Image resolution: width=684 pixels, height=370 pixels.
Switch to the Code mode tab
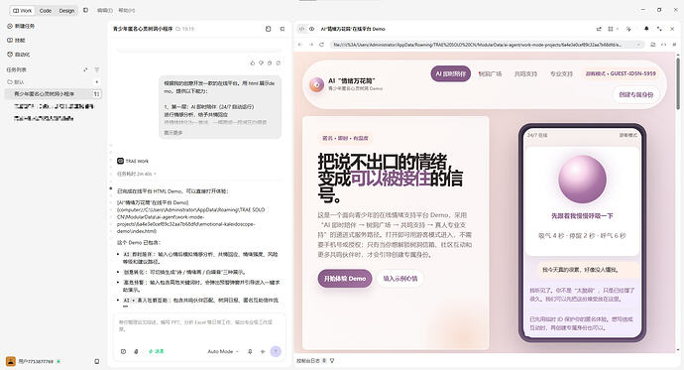point(46,11)
